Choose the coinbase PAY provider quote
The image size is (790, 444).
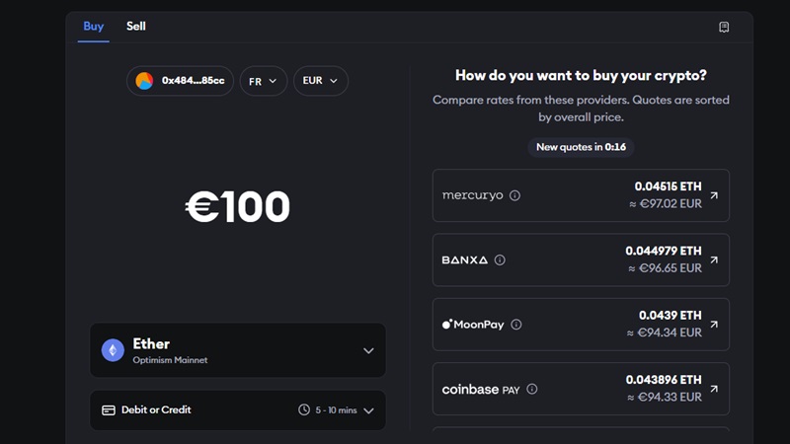coord(581,389)
